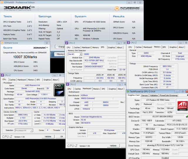Click the CPU Score value 5405
The image size is (188, 159).
tap(36, 70)
